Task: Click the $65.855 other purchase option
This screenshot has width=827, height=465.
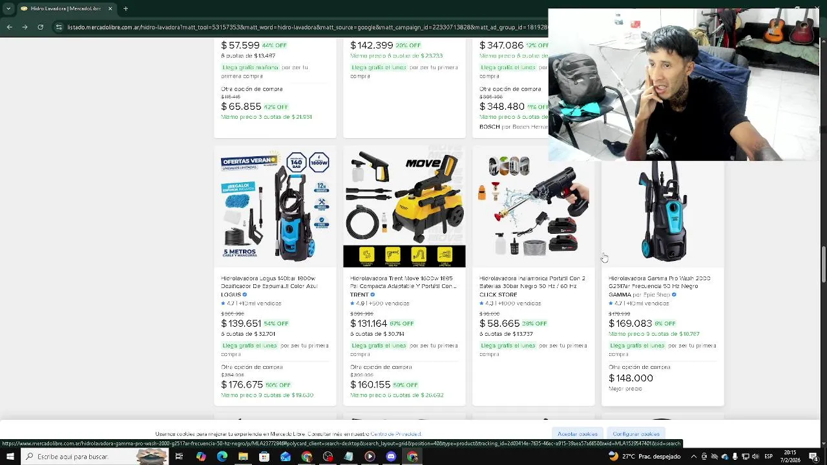Action: click(x=241, y=107)
